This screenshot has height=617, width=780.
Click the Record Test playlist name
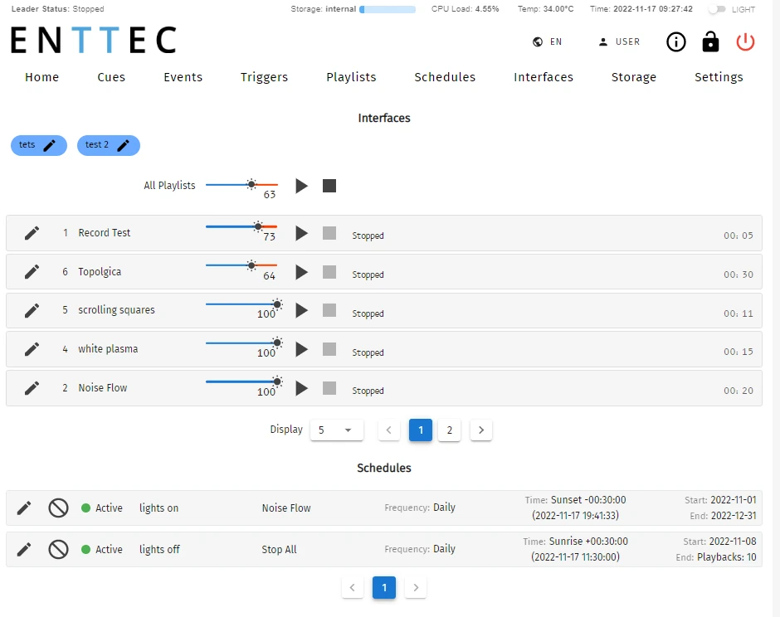point(105,233)
